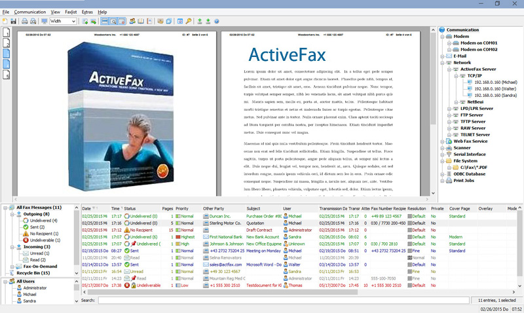The height and width of the screenshot is (313, 524).
Task: Select the Duncan Inc. fax row
Action: click(x=300, y=216)
